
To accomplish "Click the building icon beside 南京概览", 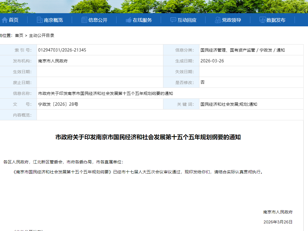I will tap(40, 20).
